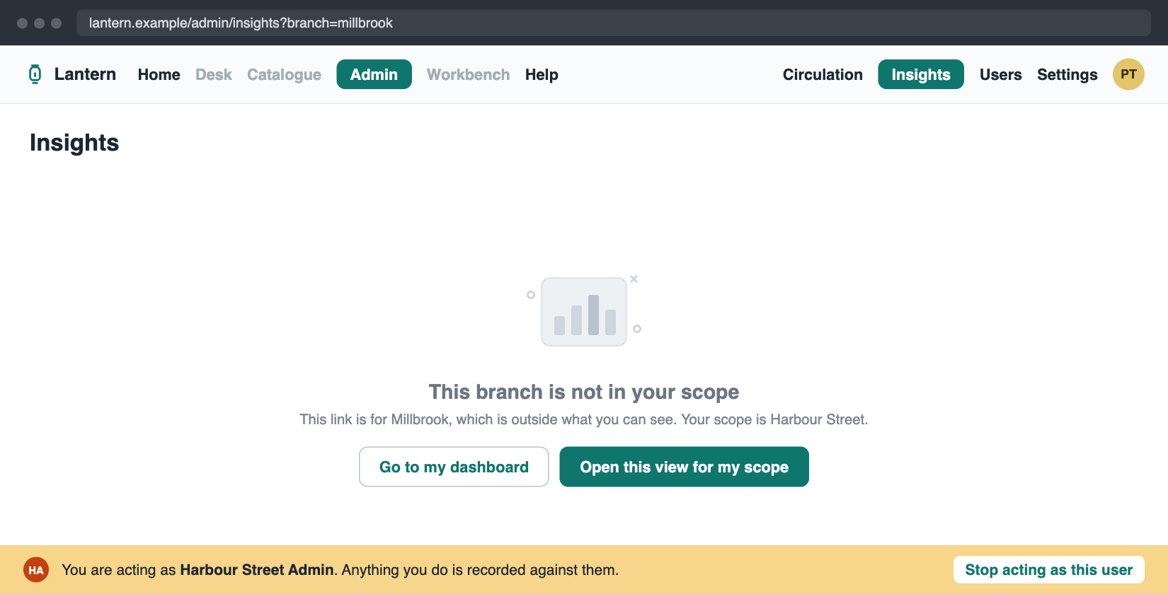1168x594 pixels.
Task: Select the Admin nav item
Action: point(374,74)
